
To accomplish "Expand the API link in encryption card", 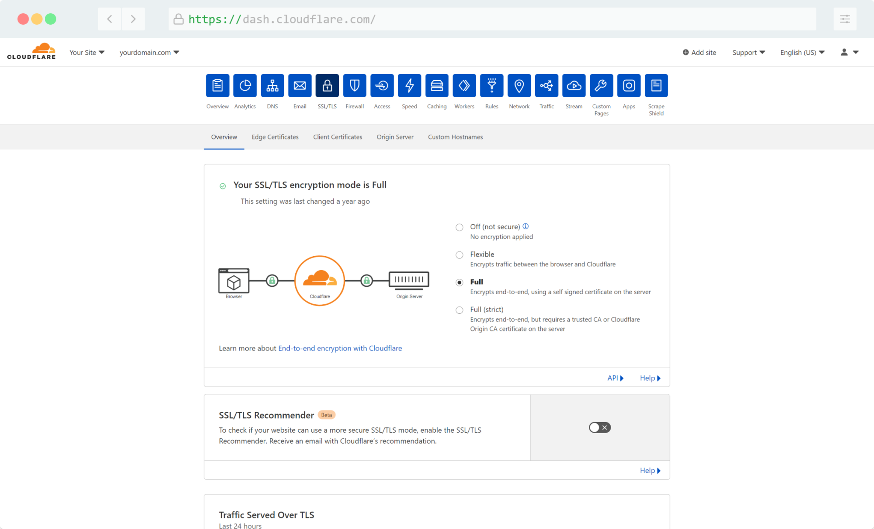I will [615, 378].
